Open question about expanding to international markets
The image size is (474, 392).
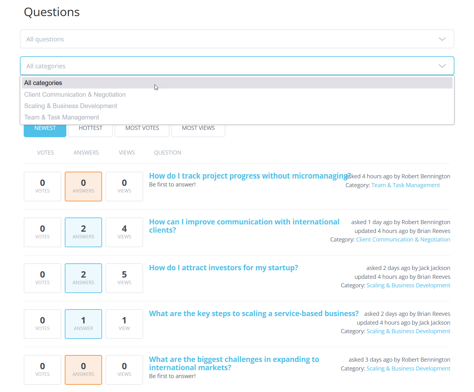point(234,363)
